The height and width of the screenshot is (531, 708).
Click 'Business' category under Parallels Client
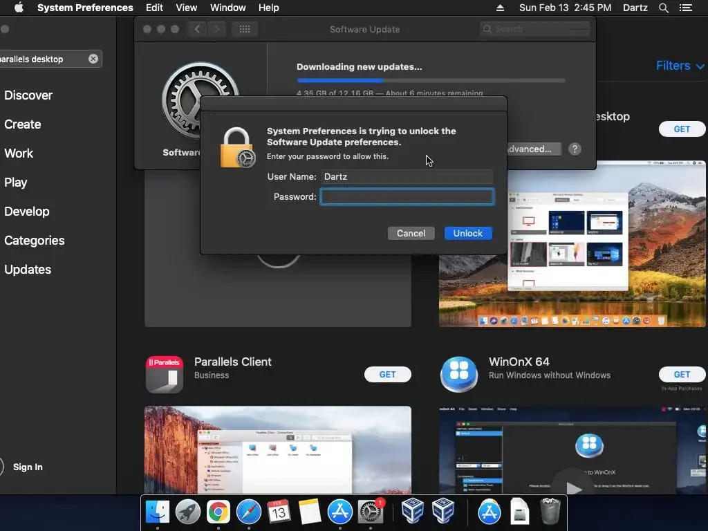pyautogui.click(x=212, y=375)
